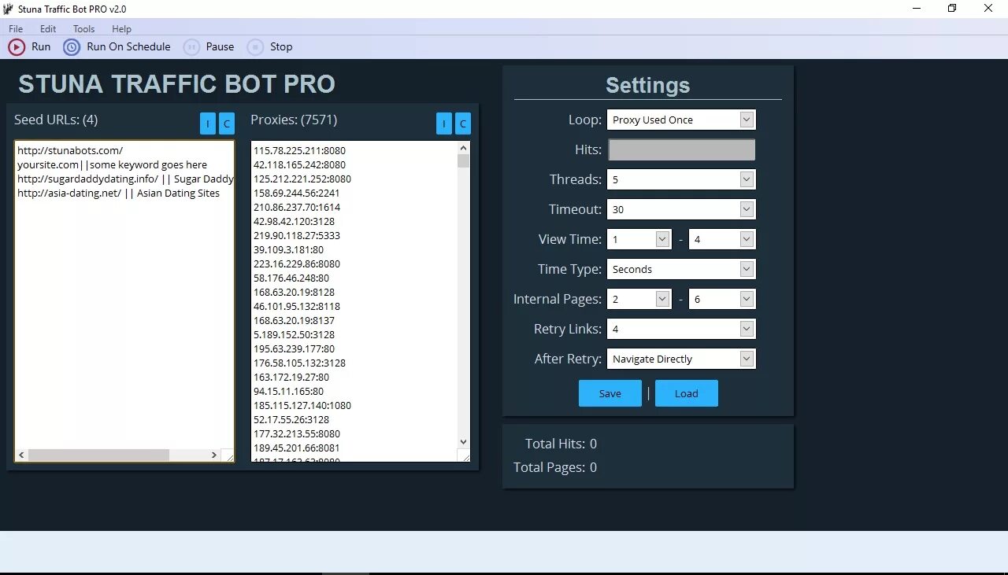
Task: Click proxy 158.69.244.56:2241
Action: tap(297, 193)
